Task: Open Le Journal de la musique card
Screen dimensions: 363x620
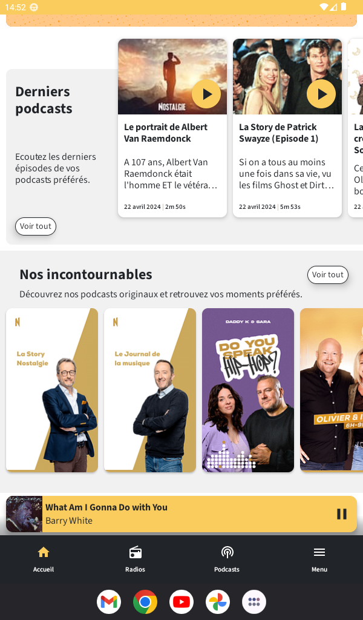Action: click(x=150, y=391)
